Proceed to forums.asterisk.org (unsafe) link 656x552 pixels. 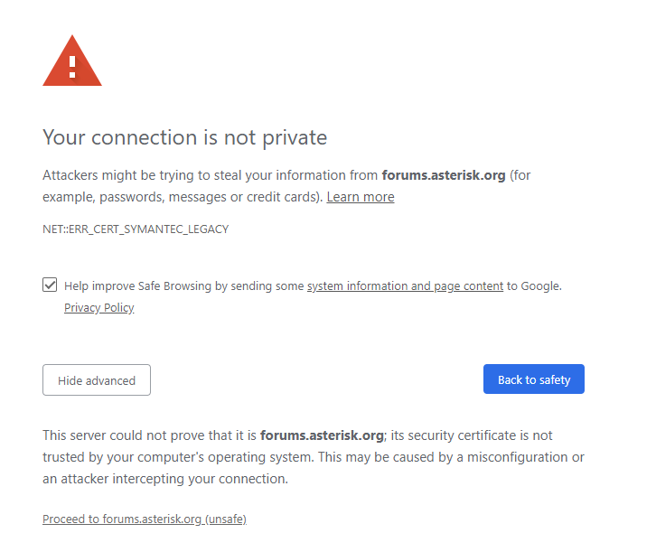point(145,519)
